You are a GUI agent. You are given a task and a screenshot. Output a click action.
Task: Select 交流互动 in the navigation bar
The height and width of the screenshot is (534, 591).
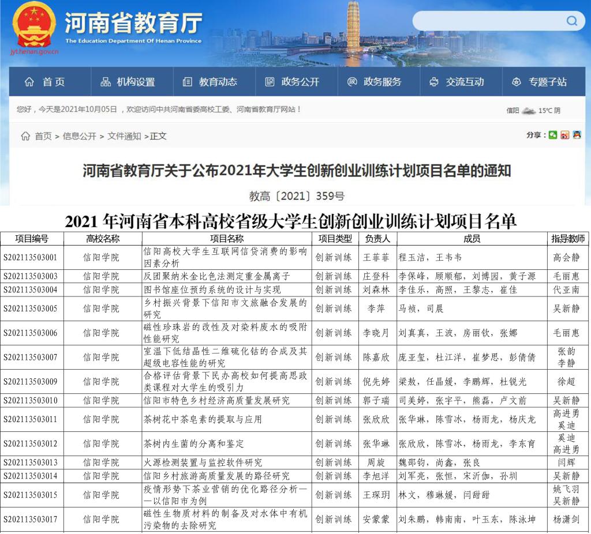[457, 82]
